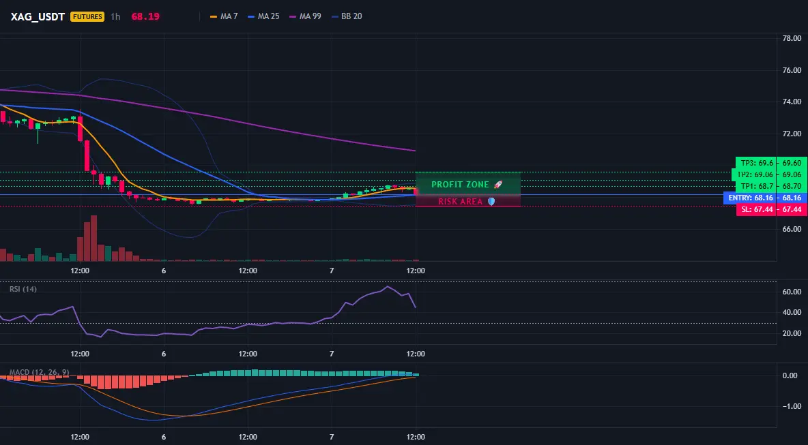Toggle the MA 25 legend entry
The height and width of the screenshot is (445, 808).
coord(263,16)
